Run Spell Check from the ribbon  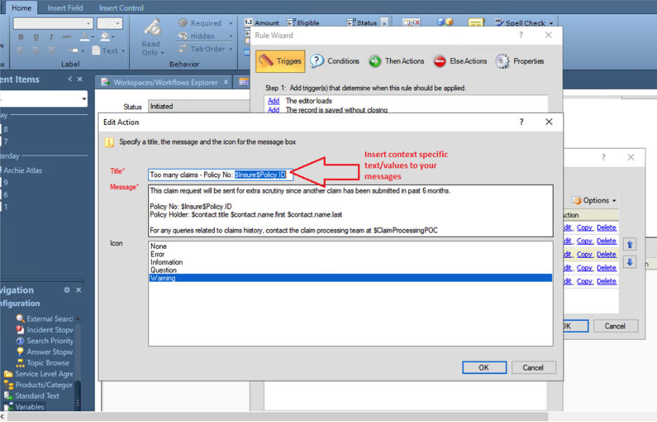pos(524,22)
